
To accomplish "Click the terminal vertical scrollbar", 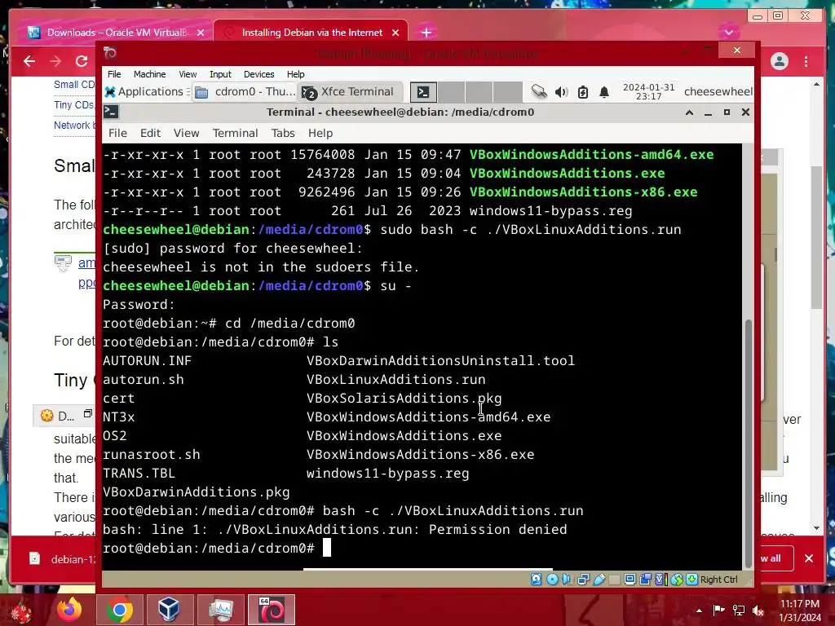I will (749, 444).
